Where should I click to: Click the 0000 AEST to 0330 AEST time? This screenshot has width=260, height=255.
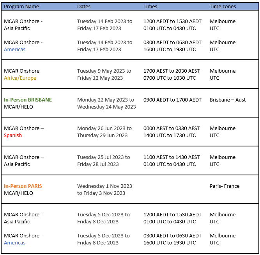pyautogui.click(x=172, y=128)
